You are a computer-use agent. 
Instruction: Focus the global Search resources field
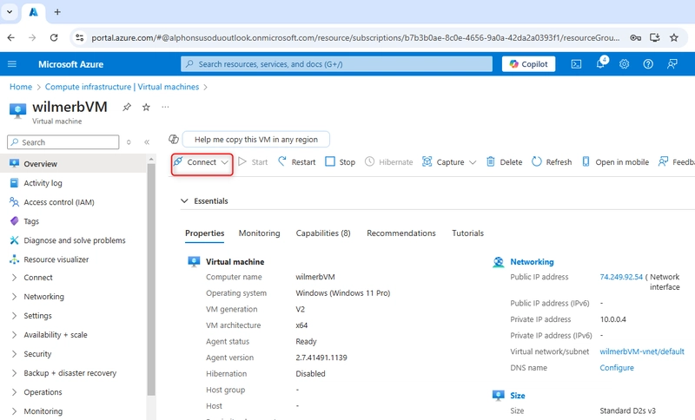(336, 64)
